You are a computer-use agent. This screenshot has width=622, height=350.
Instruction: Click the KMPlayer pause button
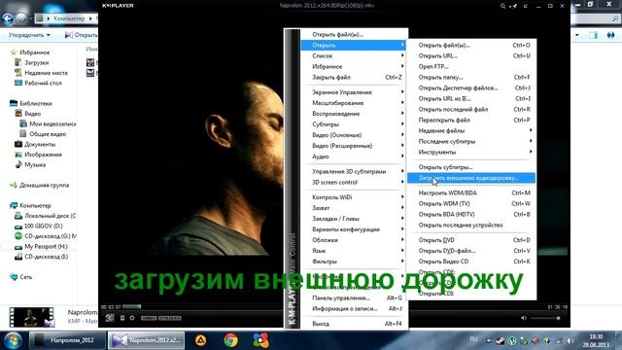point(122,318)
